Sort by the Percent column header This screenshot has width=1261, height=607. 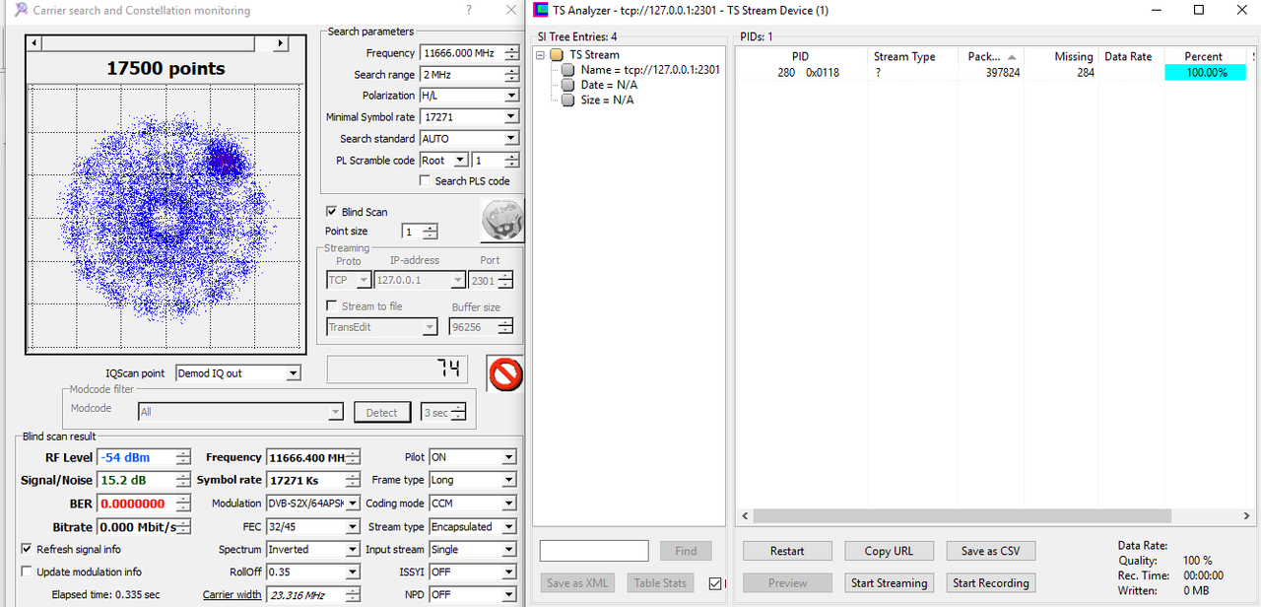point(1207,57)
